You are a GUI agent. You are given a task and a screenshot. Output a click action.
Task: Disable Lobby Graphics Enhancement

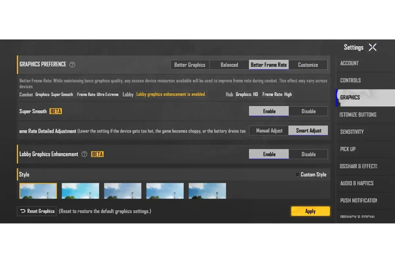coord(308,154)
